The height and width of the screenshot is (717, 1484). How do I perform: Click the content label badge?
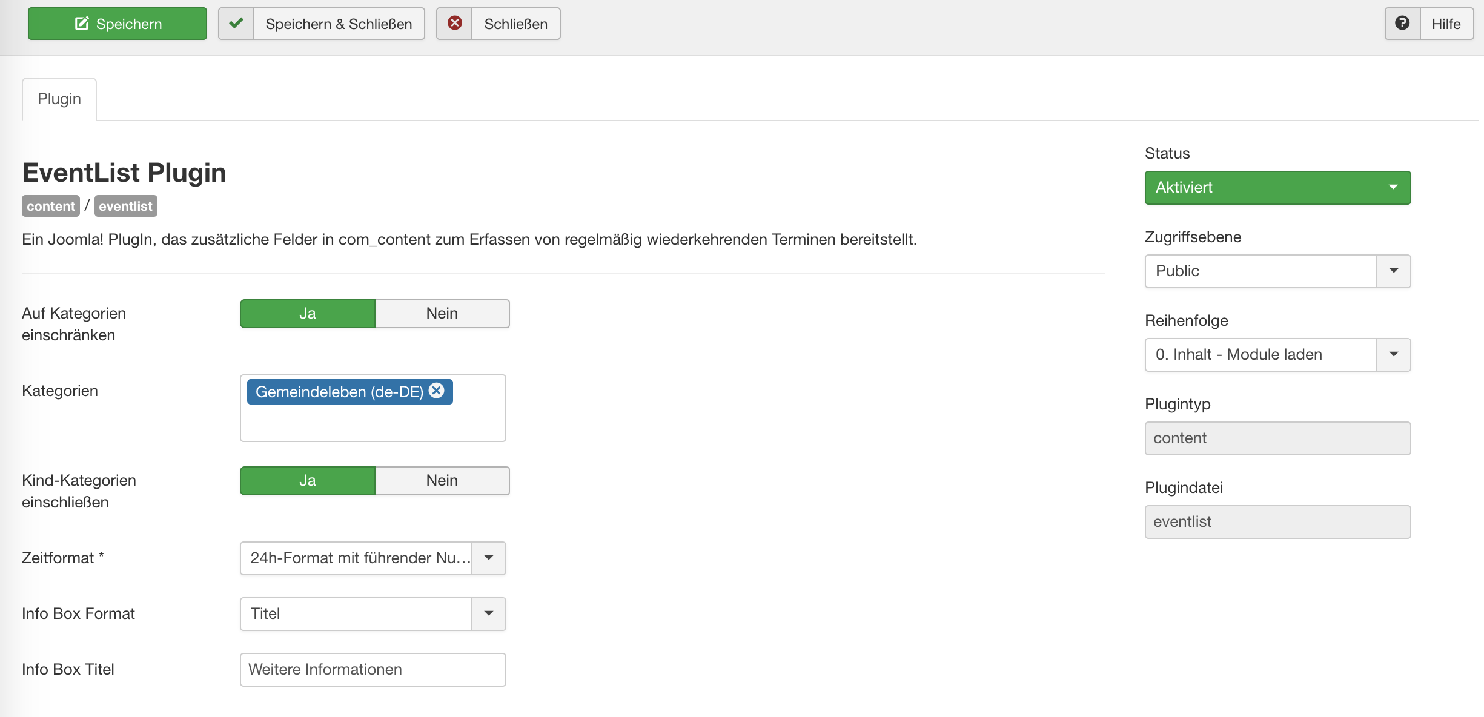coord(51,206)
